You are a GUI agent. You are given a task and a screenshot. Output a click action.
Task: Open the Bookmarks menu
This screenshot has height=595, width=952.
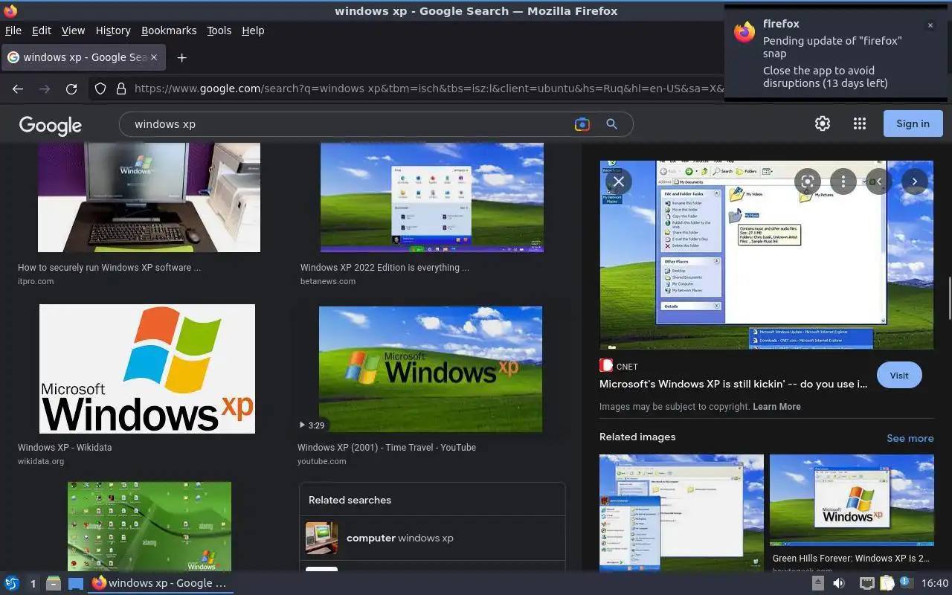[x=169, y=30]
